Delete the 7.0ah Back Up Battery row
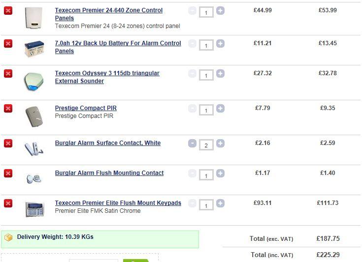The image size is (362, 262). (x=8, y=44)
